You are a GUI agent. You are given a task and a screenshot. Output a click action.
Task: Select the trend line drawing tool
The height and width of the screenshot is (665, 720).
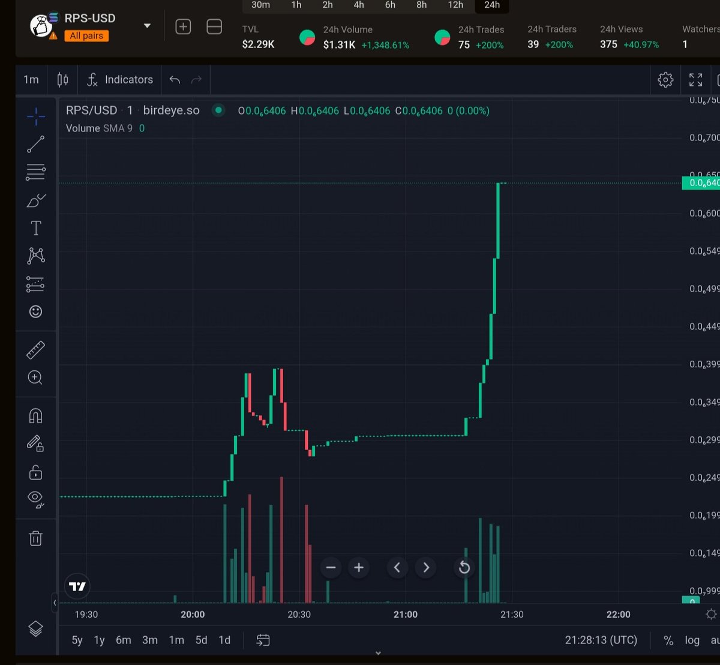pyautogui.click(x=35, y=144)
